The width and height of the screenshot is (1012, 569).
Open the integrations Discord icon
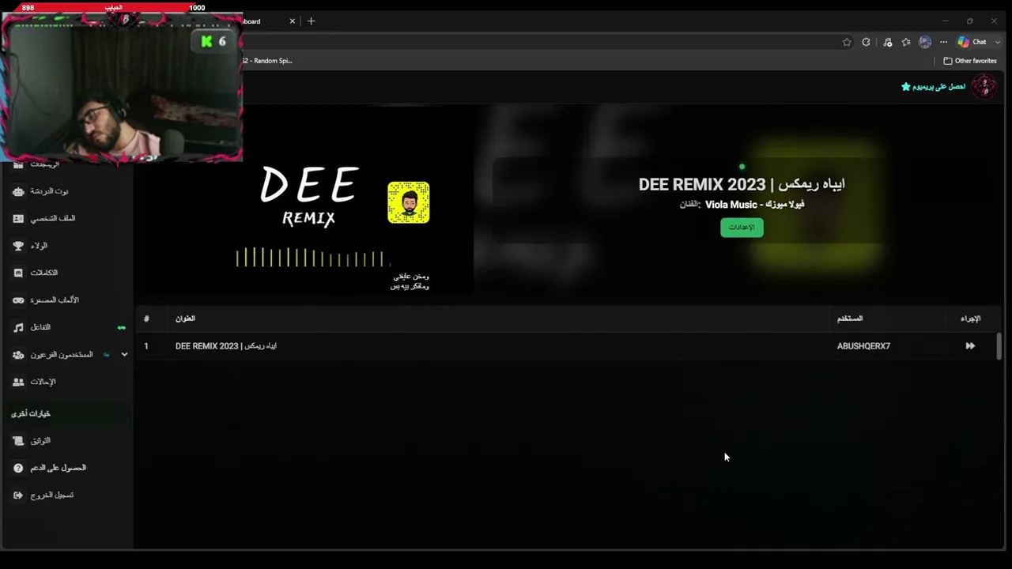[x=18, y=273]
